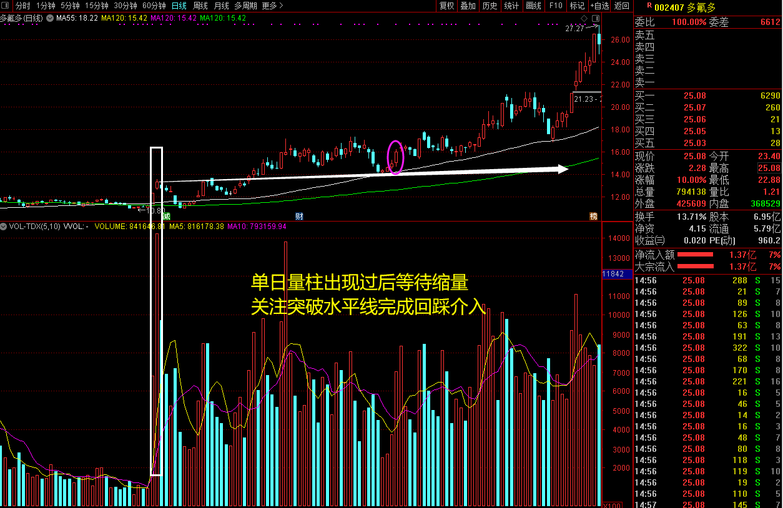Viewport: 783px width, 508px height.
Task: Click the 返回 return button
Action: coord(620,6)
